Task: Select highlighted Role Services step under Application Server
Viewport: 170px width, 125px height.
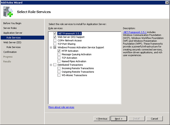Action: click(x=22, y=38)
